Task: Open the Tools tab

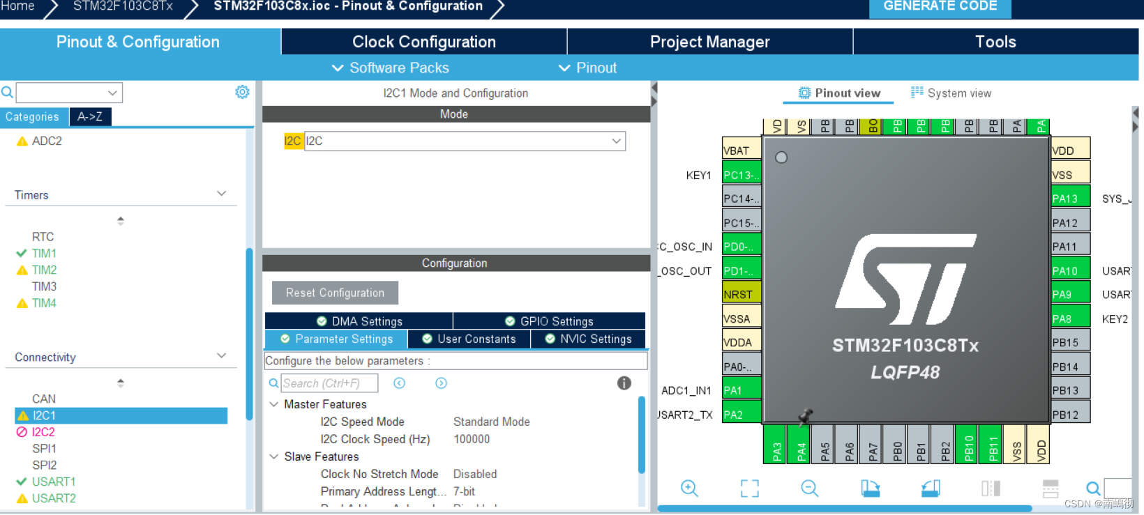Action: [x=995, y=42]
